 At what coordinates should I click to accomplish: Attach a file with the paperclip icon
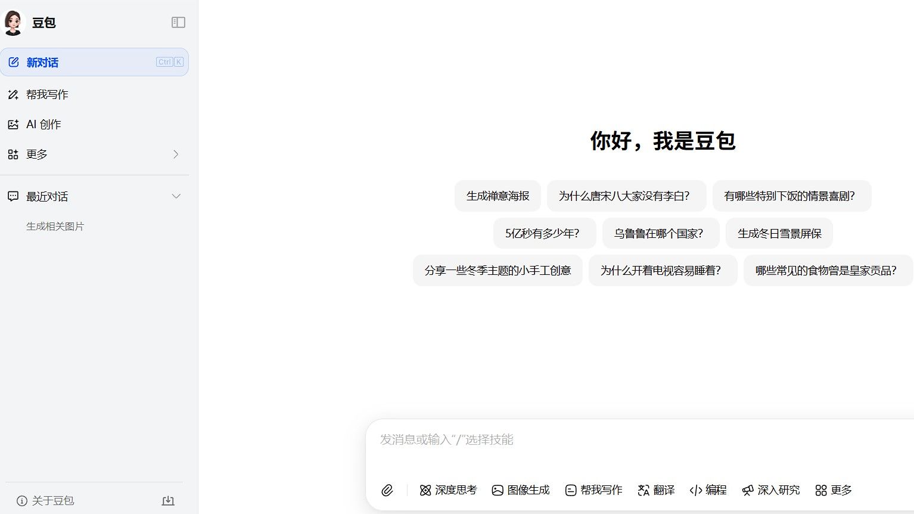[x=387, y=490]
